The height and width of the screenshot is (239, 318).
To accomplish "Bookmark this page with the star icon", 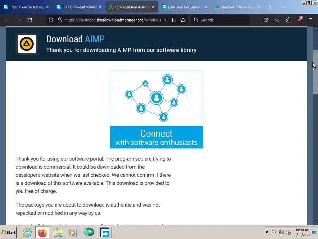I will pyautogui.click(x=183, y=20).
